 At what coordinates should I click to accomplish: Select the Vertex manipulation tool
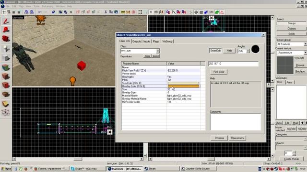coord(6,113)
